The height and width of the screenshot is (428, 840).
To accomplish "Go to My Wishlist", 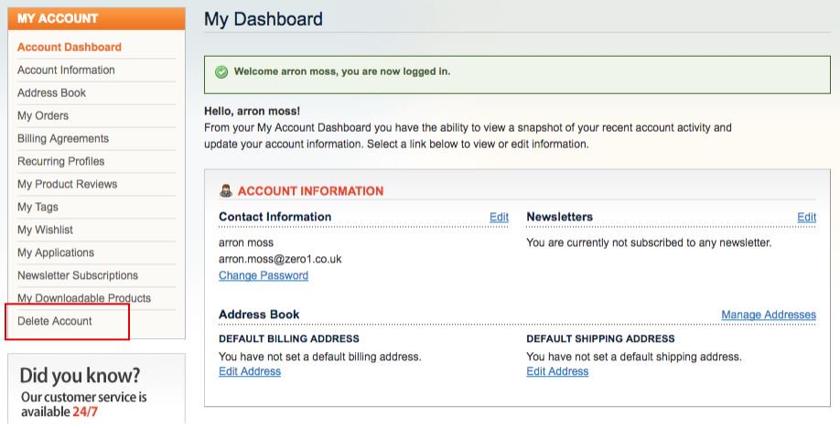I will 45,230.
